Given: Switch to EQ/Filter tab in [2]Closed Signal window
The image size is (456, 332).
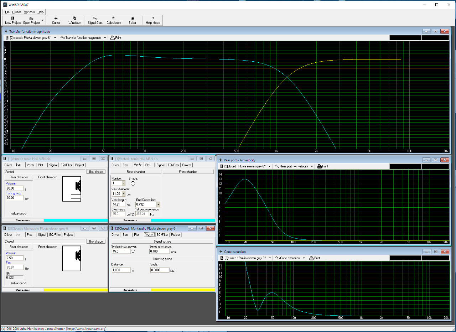Looking at the screenshot, I should point(162,235).
